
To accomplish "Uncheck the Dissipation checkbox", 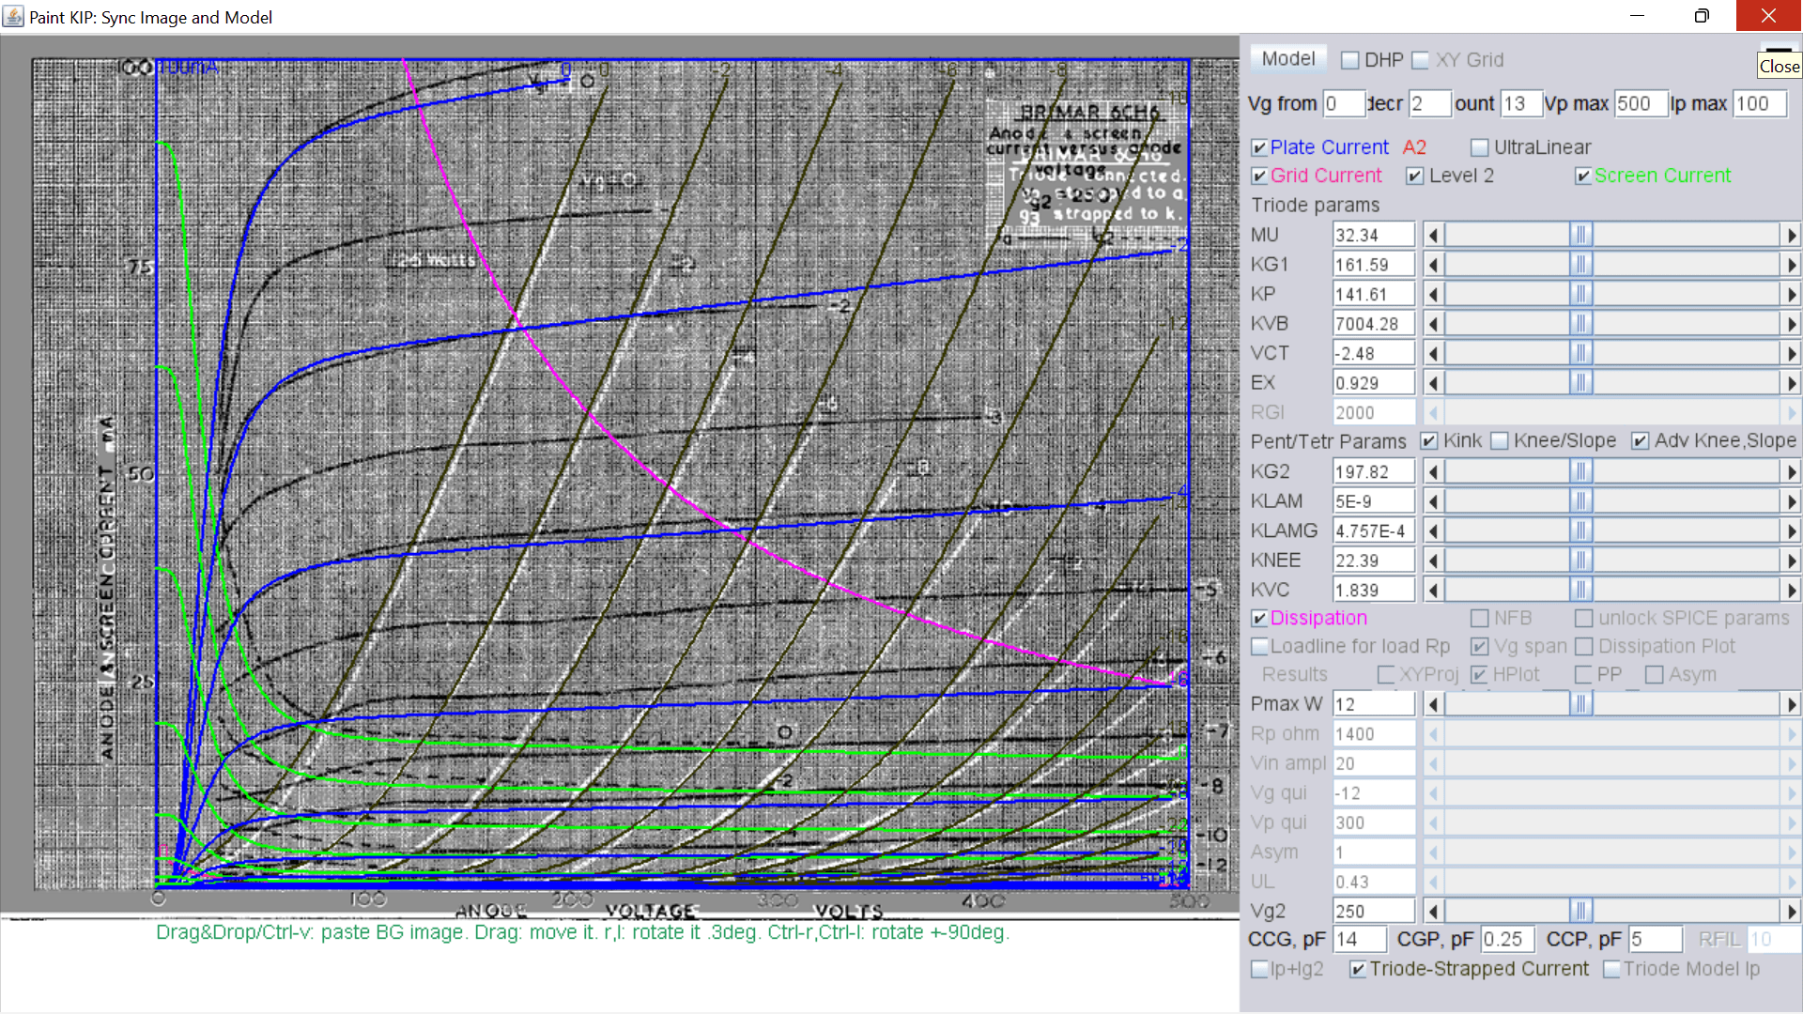I will coord(1260,619).
